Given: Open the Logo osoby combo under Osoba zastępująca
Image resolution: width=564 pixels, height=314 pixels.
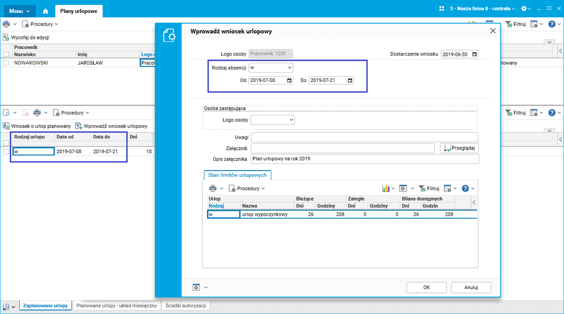Looking at the screenshot, I should pos(273,120).
